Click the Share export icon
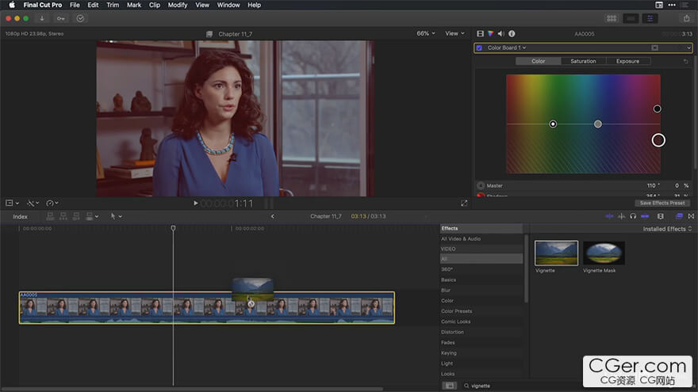 pyautogui.click(x=686, y=18)
